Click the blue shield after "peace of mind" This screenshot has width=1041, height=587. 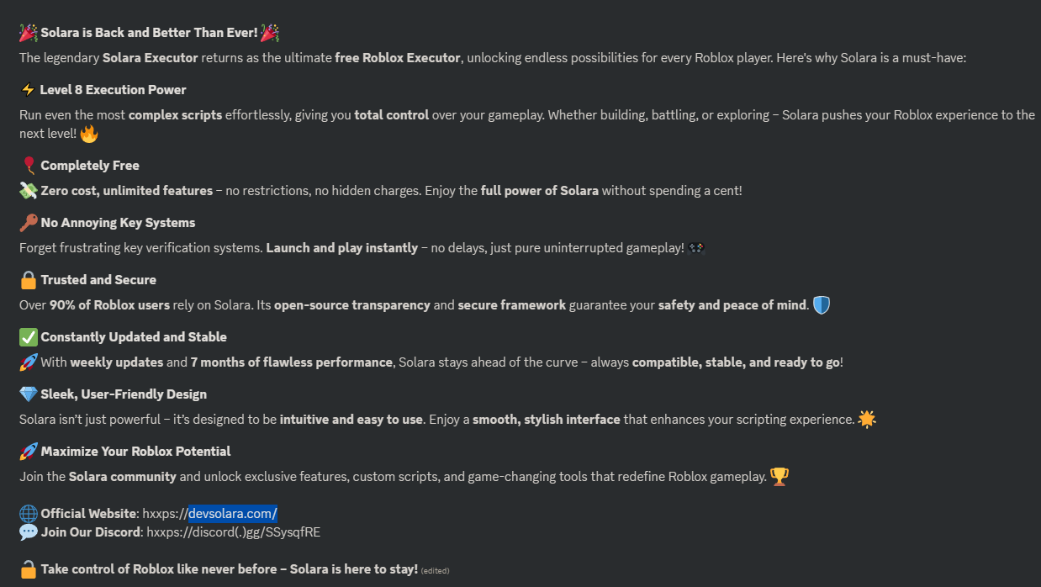coord(822,305)
